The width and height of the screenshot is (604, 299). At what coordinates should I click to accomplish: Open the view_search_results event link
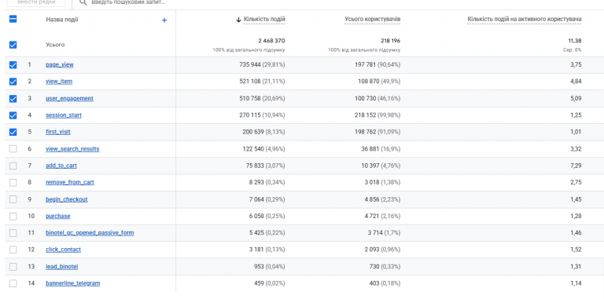(x=72, y=149)
